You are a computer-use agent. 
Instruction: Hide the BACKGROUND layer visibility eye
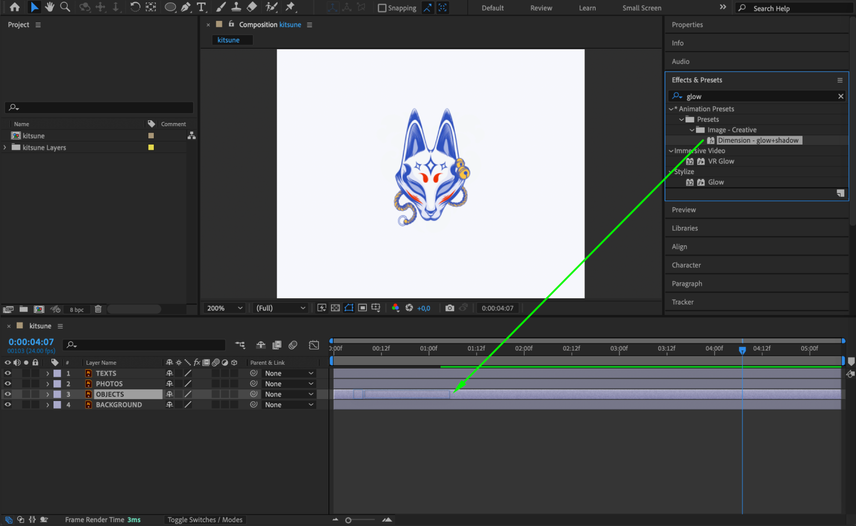click(8, 404)
